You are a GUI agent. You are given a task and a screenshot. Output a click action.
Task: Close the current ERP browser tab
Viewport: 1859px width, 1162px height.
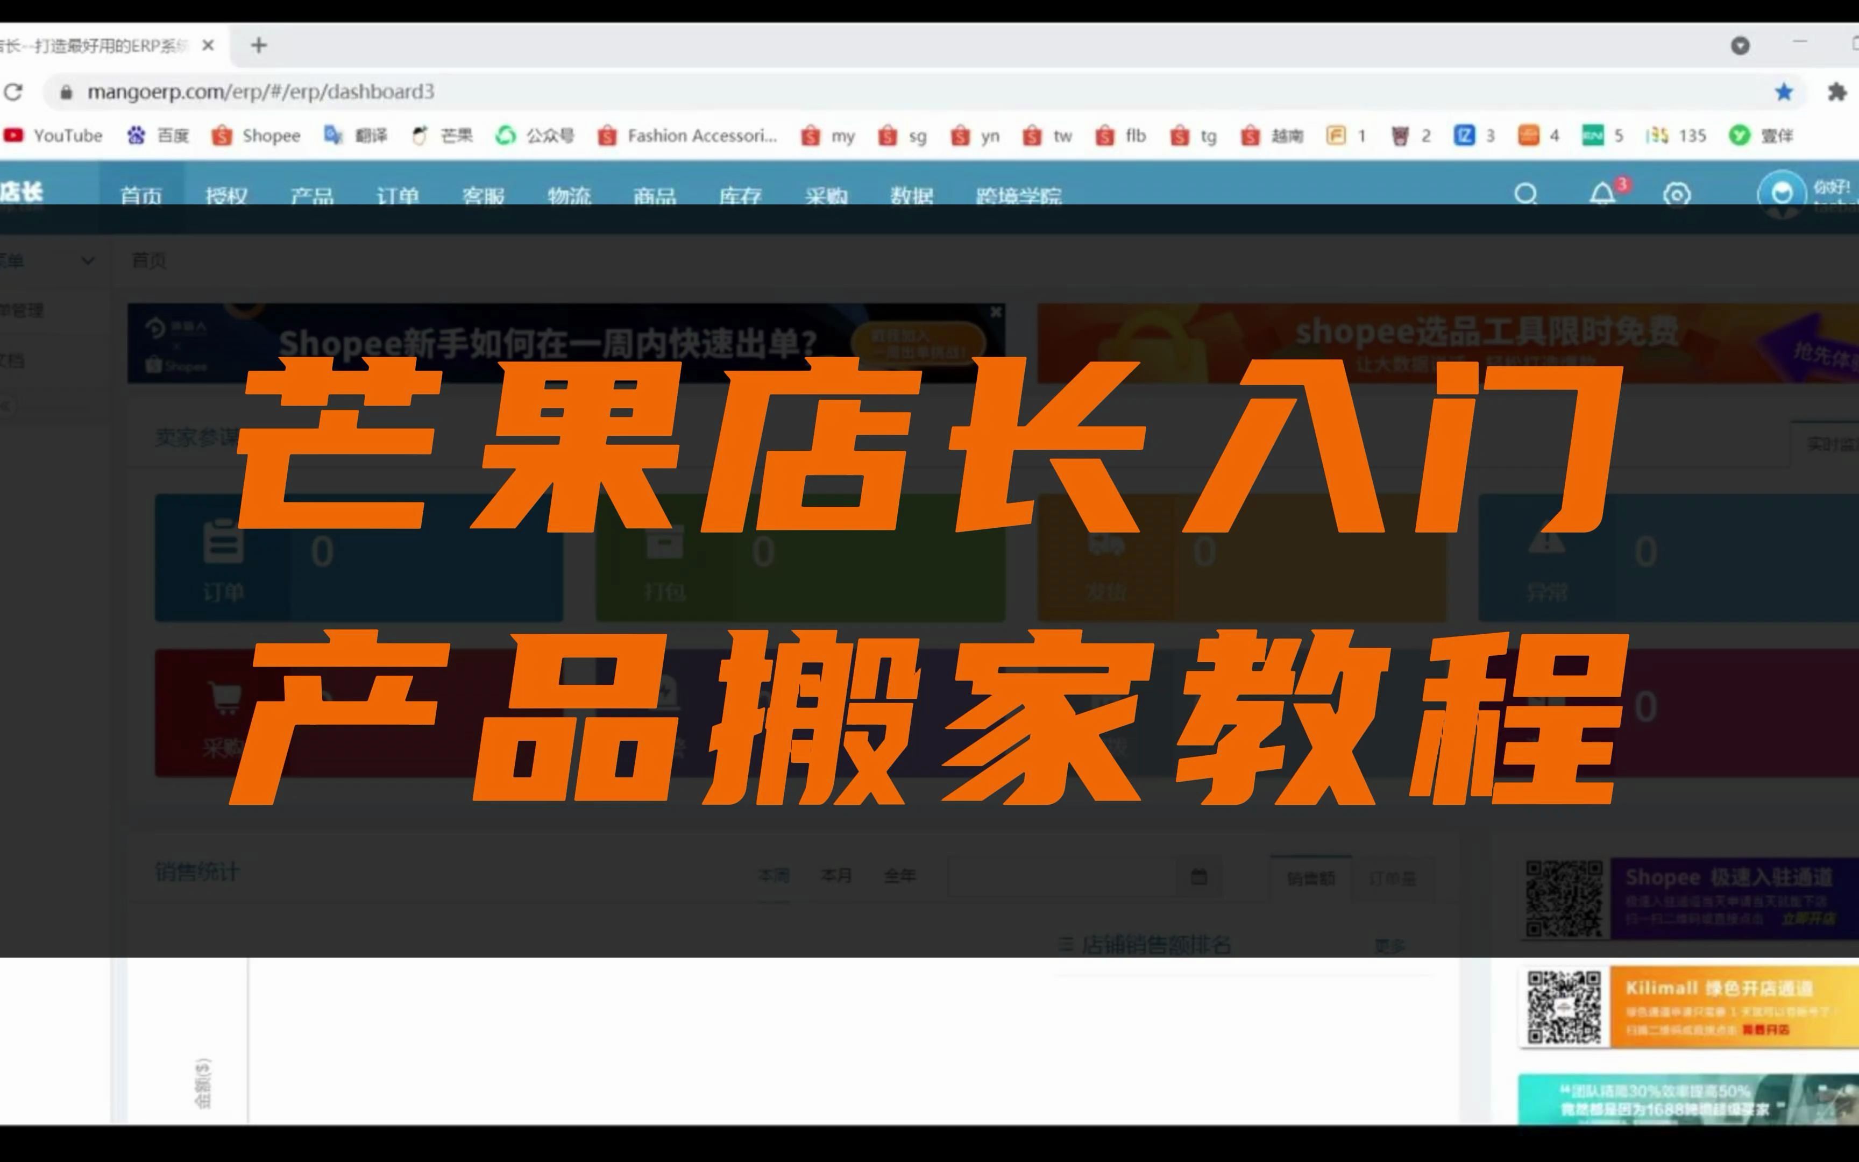pyautogui.click(x=208, y=45)
